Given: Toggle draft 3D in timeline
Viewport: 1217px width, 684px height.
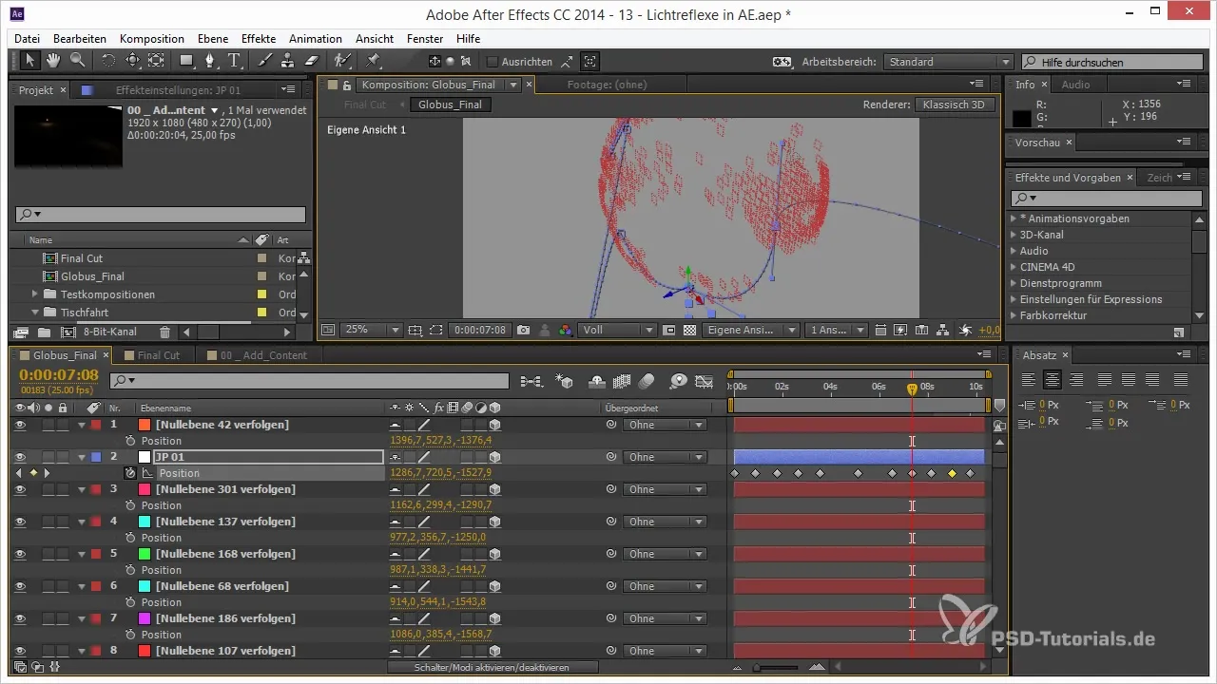Looking at the screenshot, I should [x=566, y=382].
